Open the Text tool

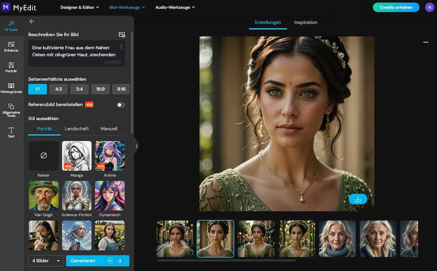pyautogui.click(x=11, y=132)
